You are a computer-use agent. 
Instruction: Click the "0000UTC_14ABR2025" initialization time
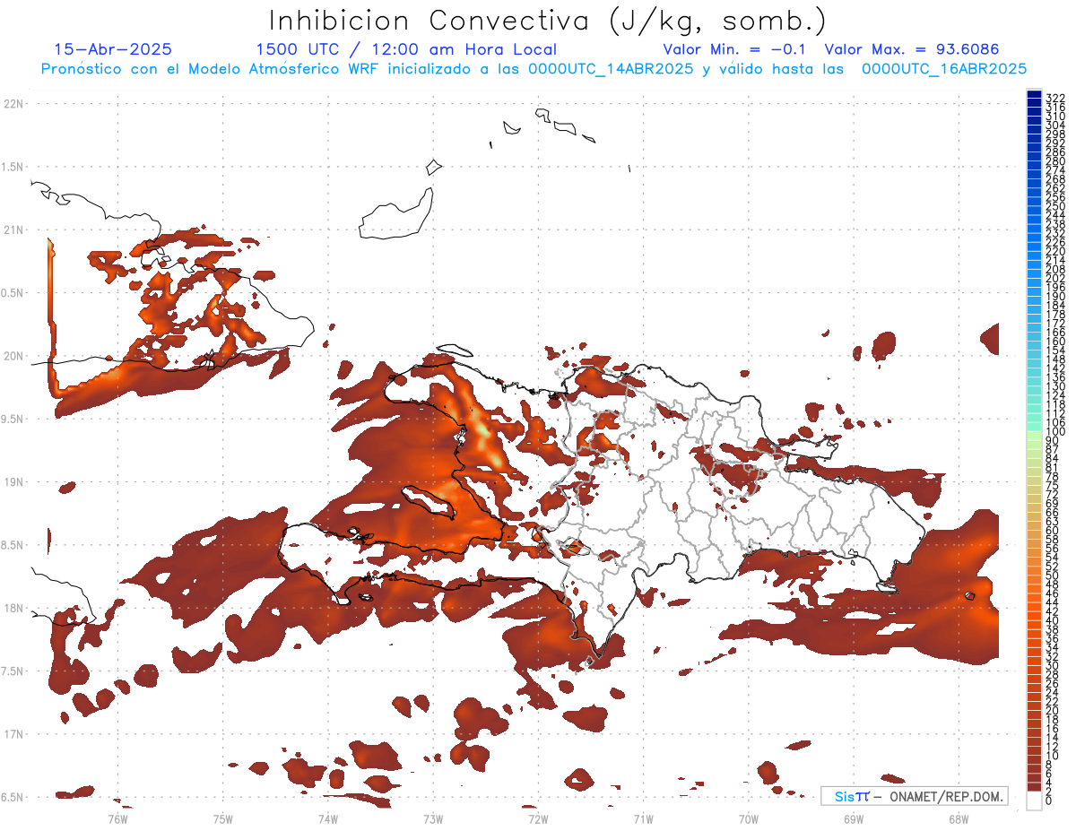coord(609,68)
